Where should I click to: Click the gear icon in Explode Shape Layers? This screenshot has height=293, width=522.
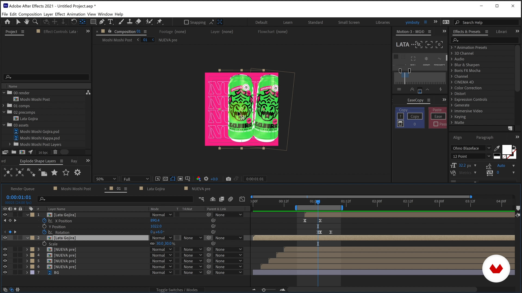77,173
